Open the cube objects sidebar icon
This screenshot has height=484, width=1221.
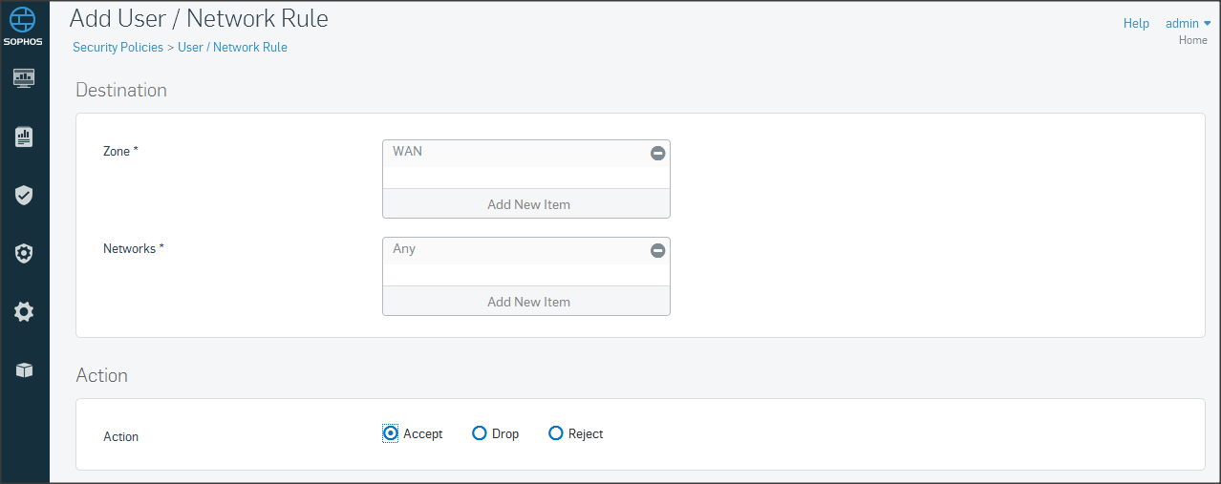pyautogui.click(x=24, y=370)
